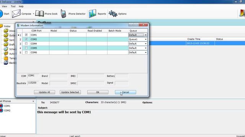Select the root Folder tree icon
This screenshot has width=245, height=137.
2,26
